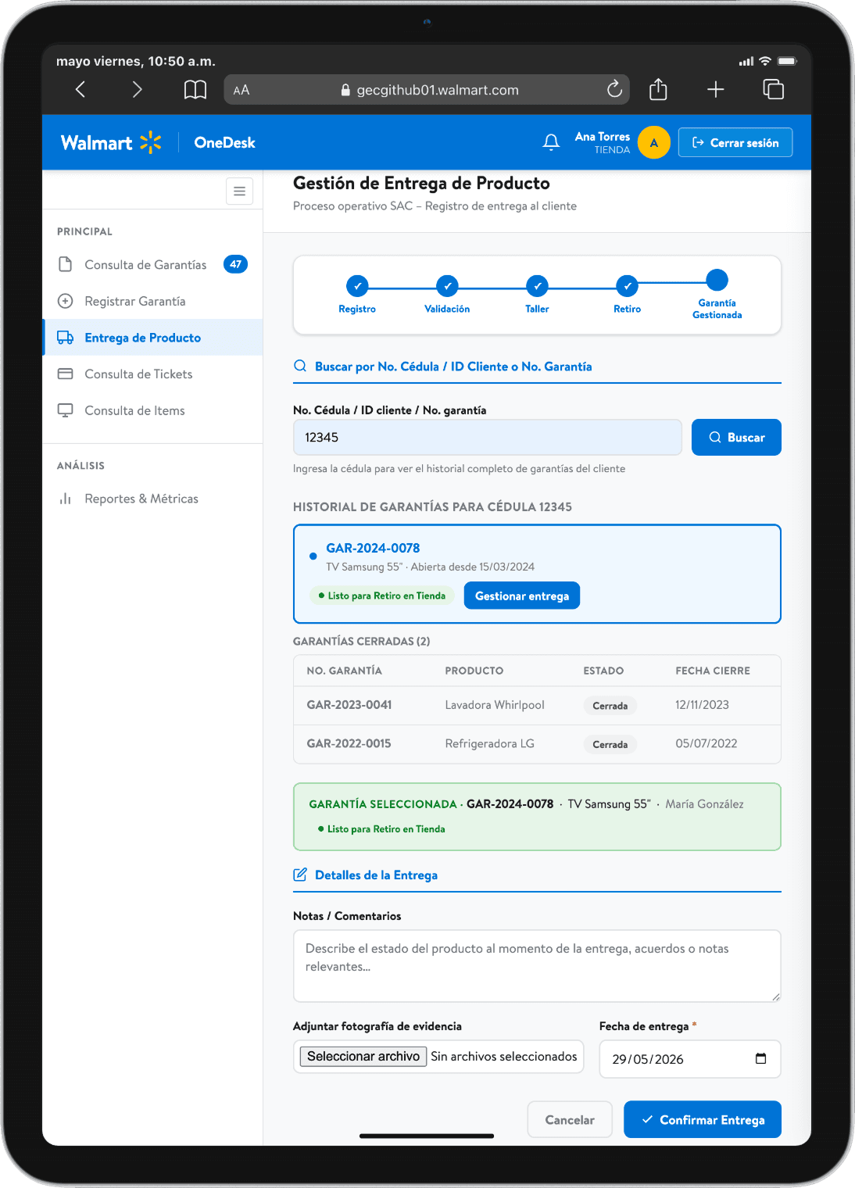Screen dimensions: 855x1188
Task: Focus the No. Cédula input field
Action: pos(488,438)
